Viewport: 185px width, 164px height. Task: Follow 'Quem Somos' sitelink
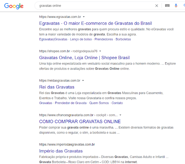pos(99,103)
